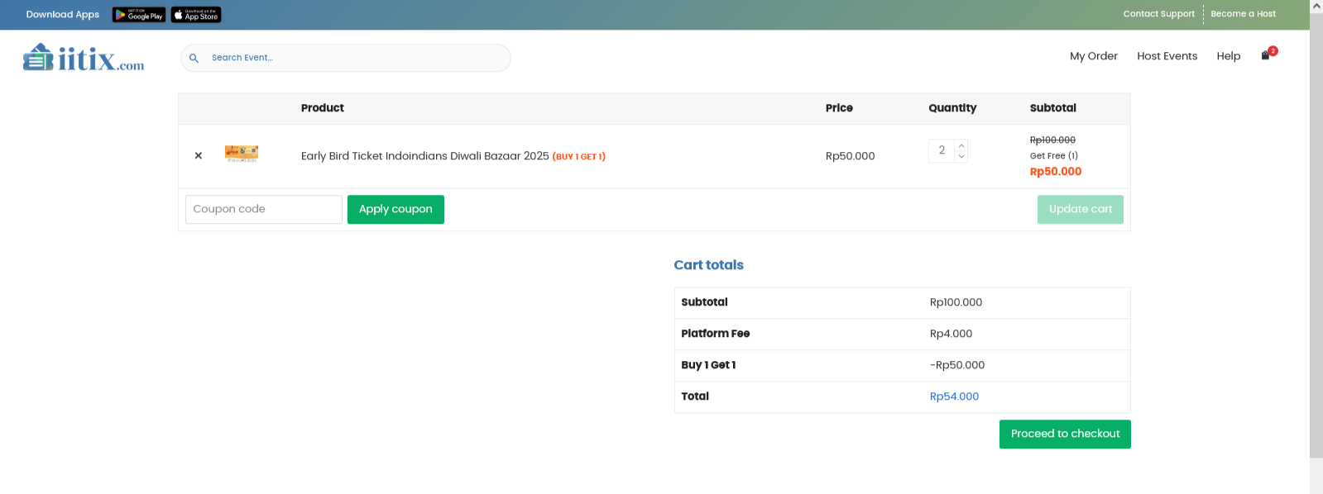1323x494 pixels.
Task: Open the Contact Support link
Action: (1158, 14)
